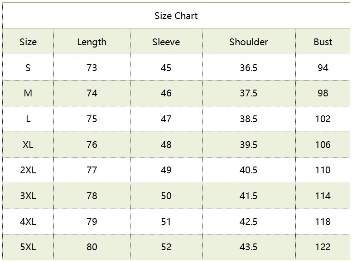Select the Size column header
Screen dimensions: 352x262
[28, 42]
